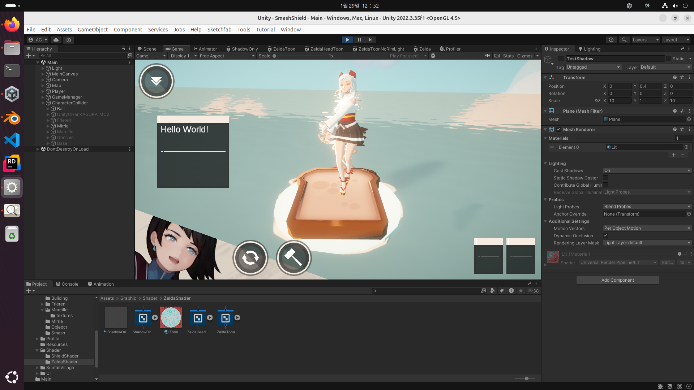Open the Undo History icon
The width and height of the screenshot is (694, 390).
pyautogui.click(x=611, y=40)
